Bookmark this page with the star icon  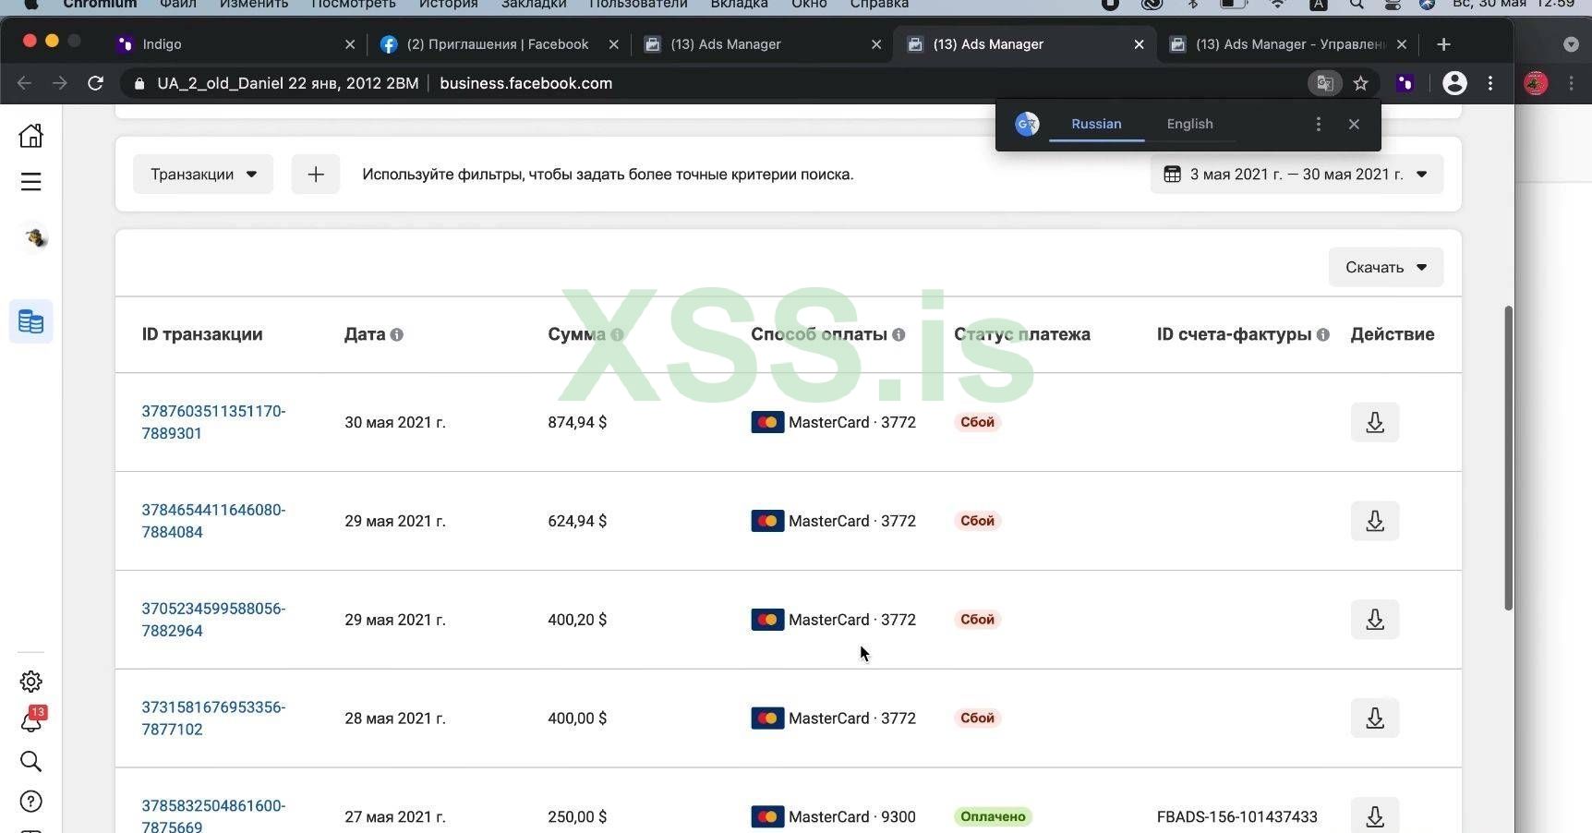[1360, 83]
